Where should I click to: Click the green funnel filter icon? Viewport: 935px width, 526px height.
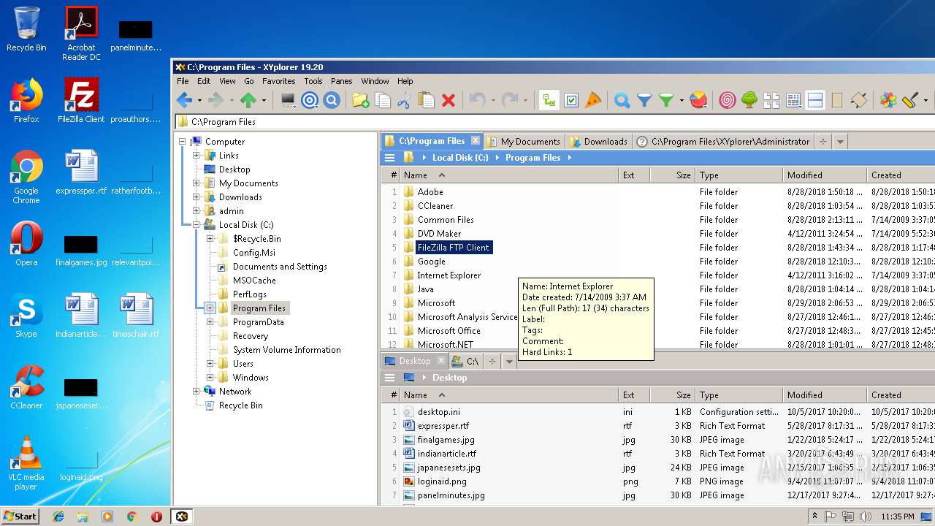[x=666, y=100]
